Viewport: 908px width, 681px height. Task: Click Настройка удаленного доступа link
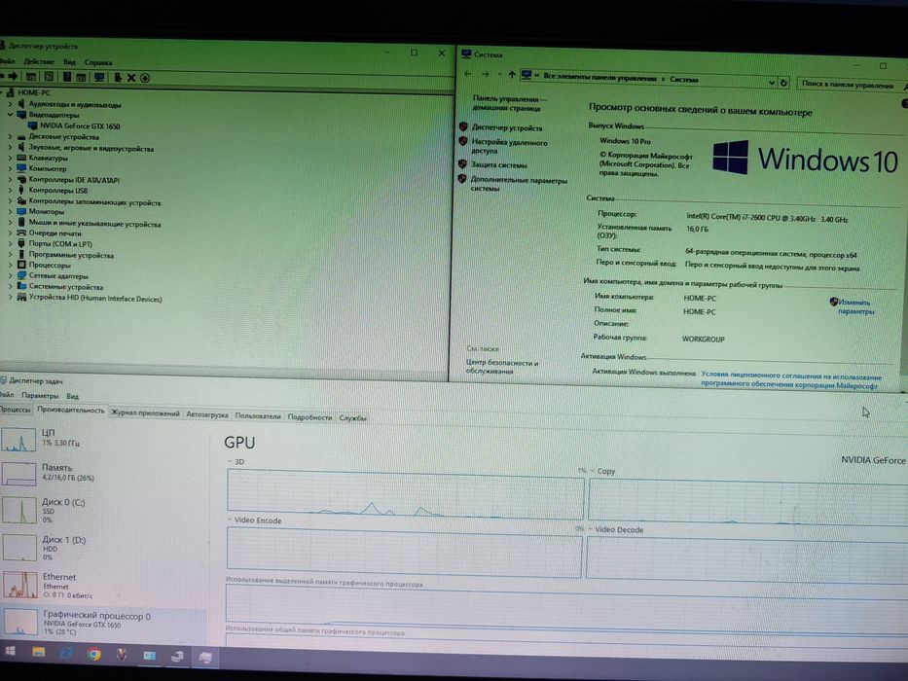pyautogui.click(x=508, y=147)
